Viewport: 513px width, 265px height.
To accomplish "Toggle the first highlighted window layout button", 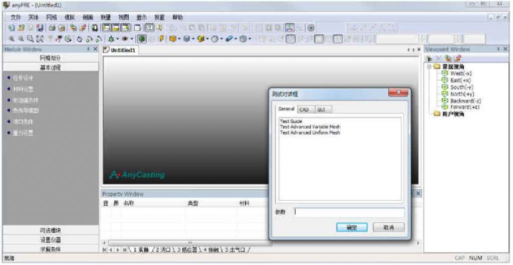I will pyautogui.click(x=106, y=27).
